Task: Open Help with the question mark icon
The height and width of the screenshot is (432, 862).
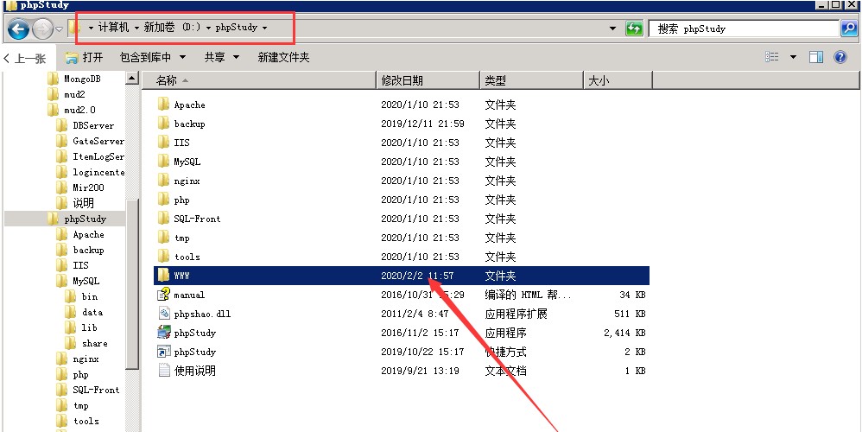Action: 840,57
